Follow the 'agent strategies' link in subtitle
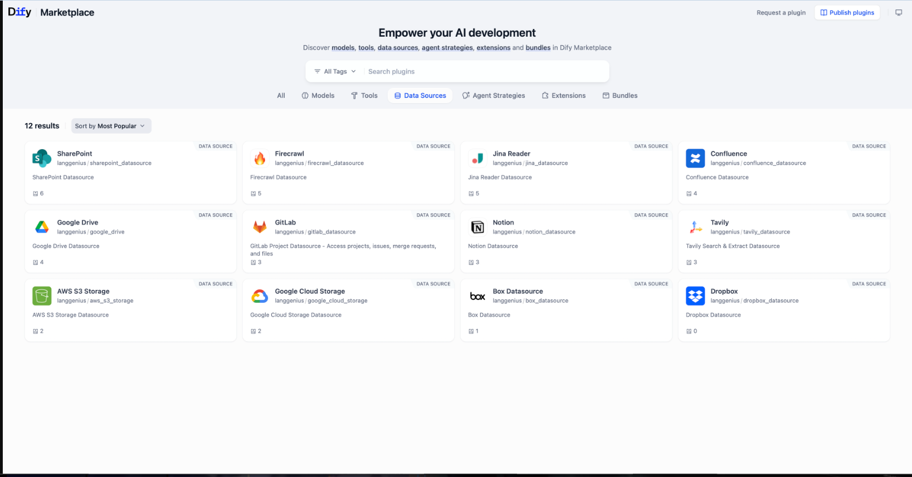The height and width of the screenshot is (477, 912). [x=447, y=48]
